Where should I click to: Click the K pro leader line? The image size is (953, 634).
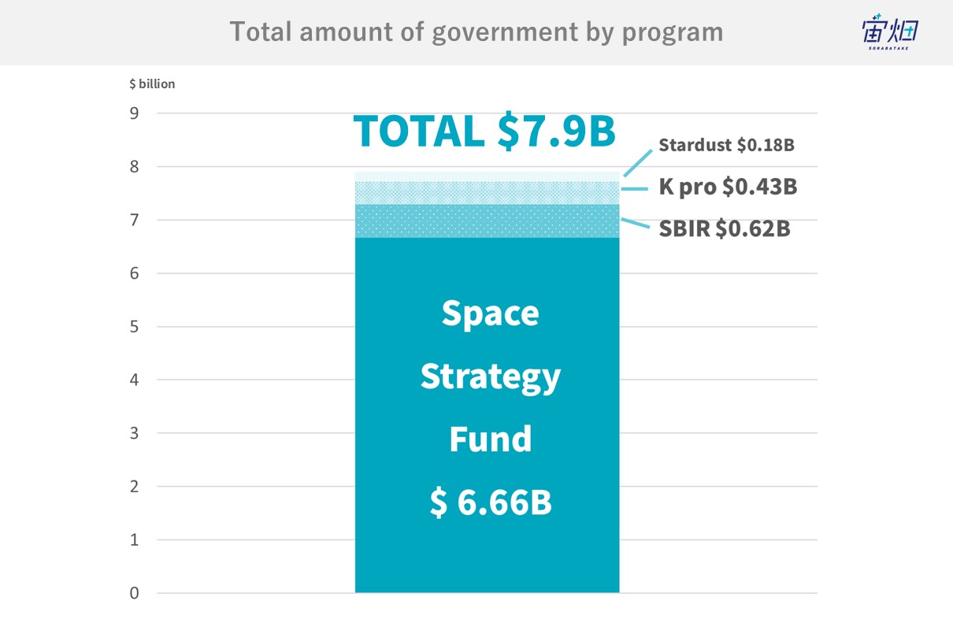(x=636, y=189)
